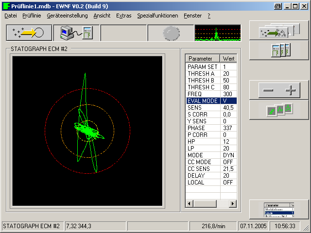The height and width of the screenshot is (233, 311).
Task: Select the PARAM SET row
Action: click(x=211, y=67)
